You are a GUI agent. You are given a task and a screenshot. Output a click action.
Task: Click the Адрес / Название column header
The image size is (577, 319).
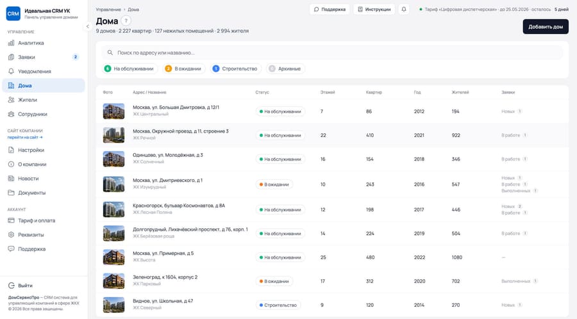(149, 92)
